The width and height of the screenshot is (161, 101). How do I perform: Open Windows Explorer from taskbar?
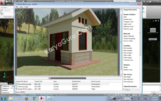[11, 99]
